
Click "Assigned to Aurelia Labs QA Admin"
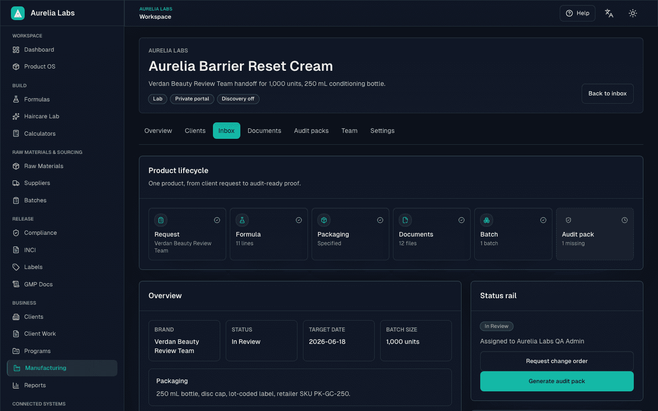pos(532,341)
